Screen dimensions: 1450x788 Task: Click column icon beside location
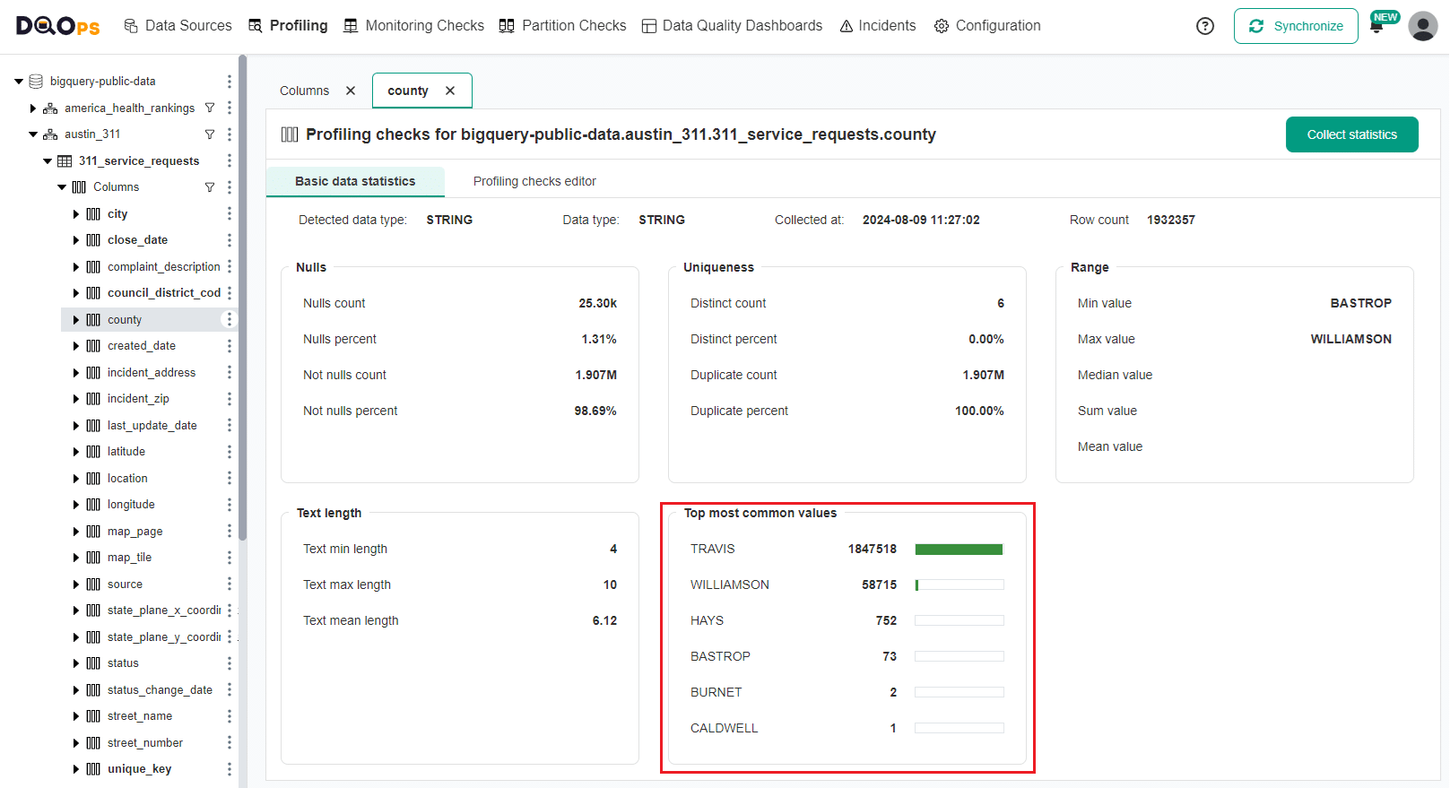tap(93, 479)
